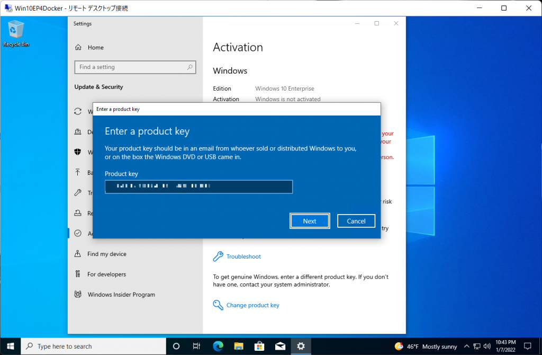This screenshot has width=542, height=355.
Task: Open For developers settings page
Action: (x=106, y=274)
